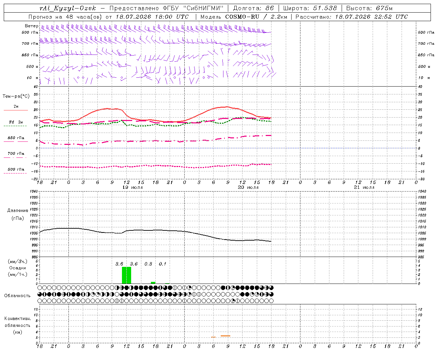Select the Td 2м dew point legend

click(16, 122)
